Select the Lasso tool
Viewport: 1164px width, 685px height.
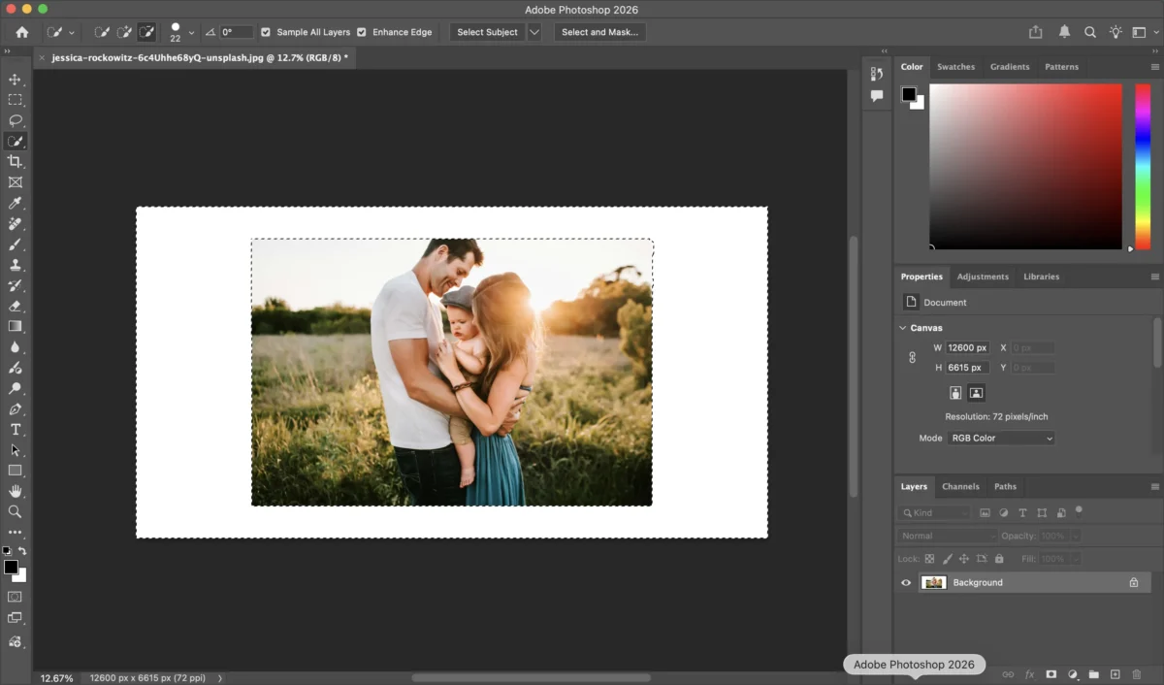15,120
